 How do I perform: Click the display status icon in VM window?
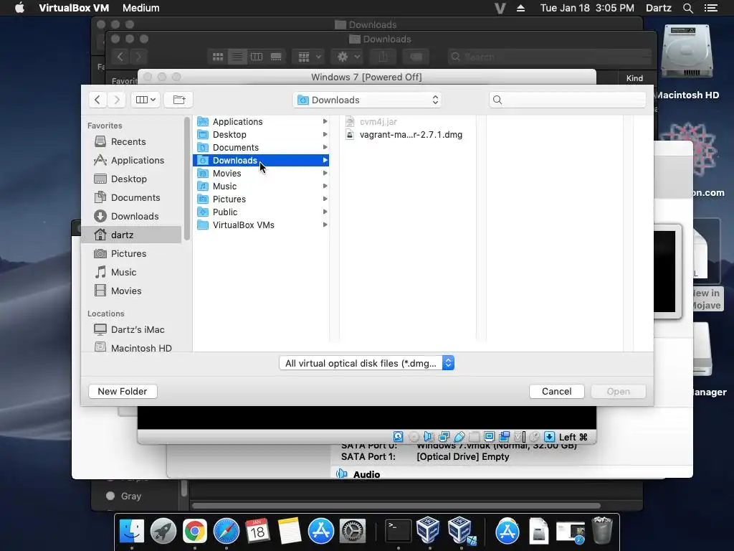coord(489,437)
